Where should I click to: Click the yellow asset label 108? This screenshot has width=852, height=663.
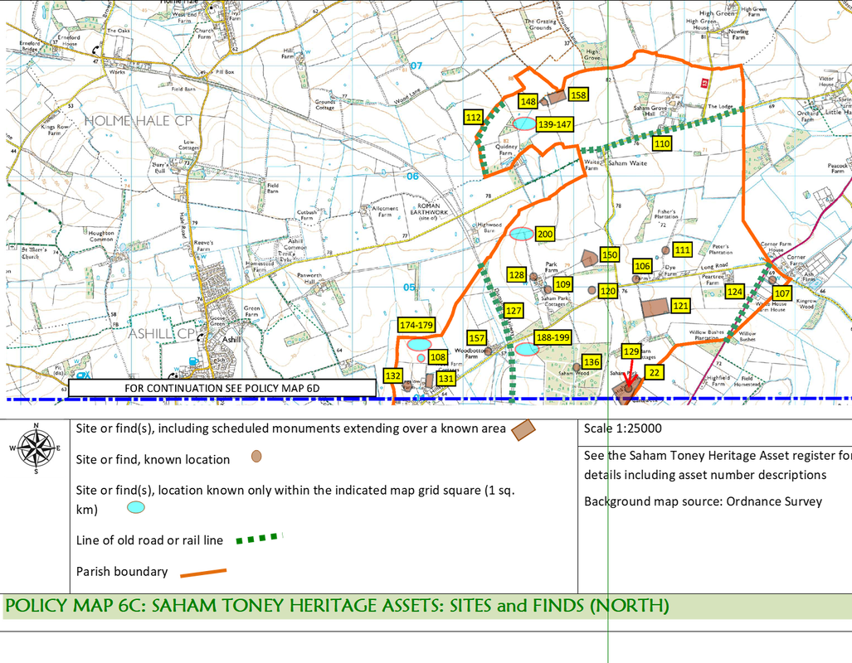[438, 357]
